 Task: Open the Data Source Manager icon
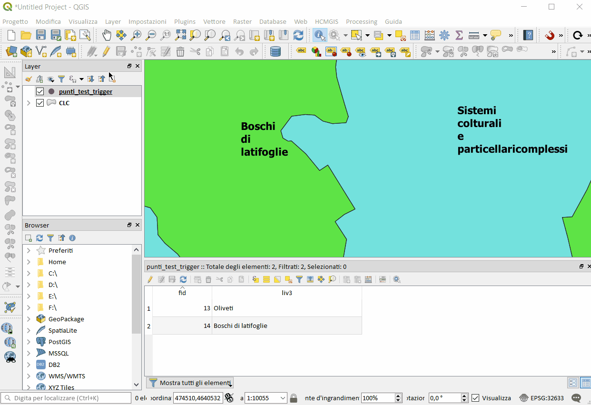11,51
